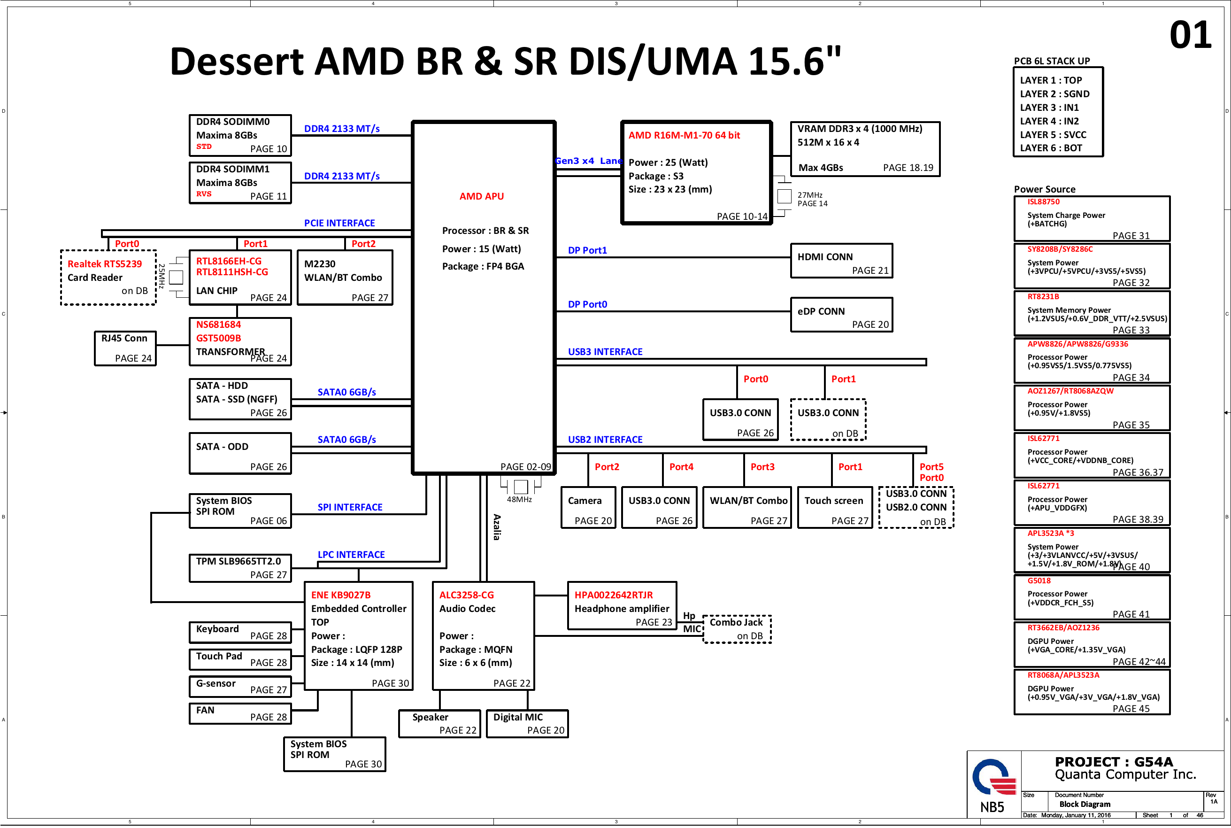The width and height of the screenshot is (1231, 828).
Task: Click TPM SLB9665TT2.0 block
Action: pos(240,568)
